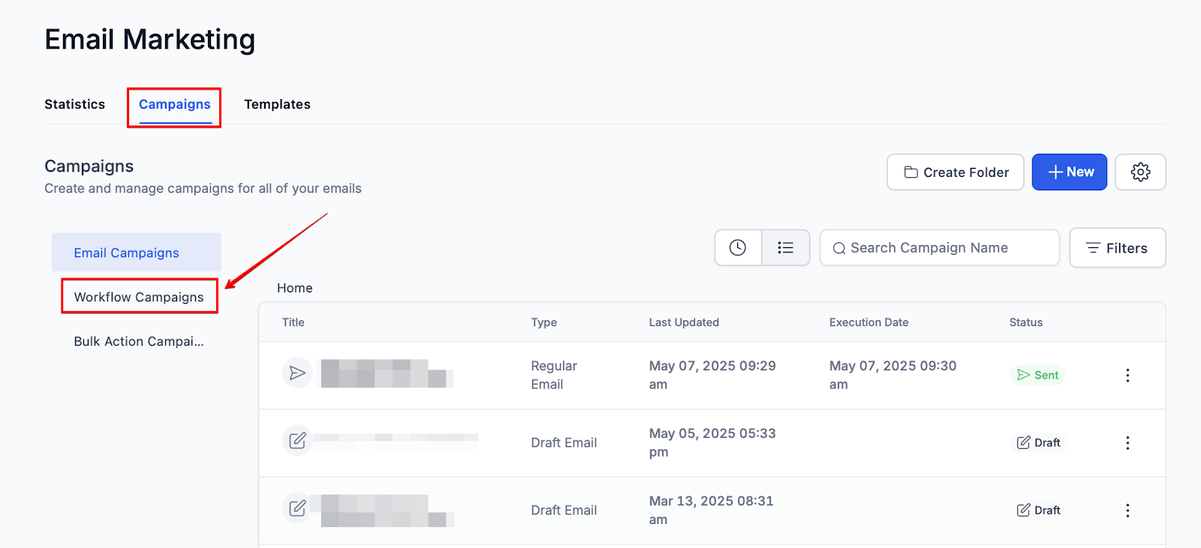Image resolution: width=1201 pixels, height=548 pixels.
Task: Open options menu for Mar 13 draft
Action: 1127,511
